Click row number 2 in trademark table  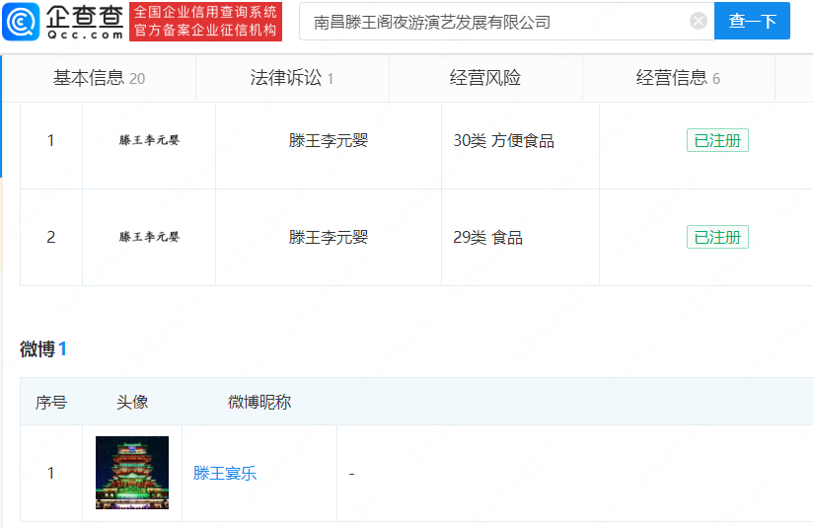(x=51, y=238)
